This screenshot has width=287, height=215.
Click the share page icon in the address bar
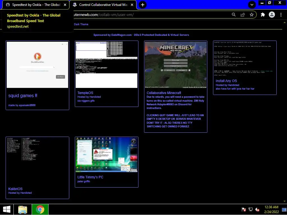point(243,15)
